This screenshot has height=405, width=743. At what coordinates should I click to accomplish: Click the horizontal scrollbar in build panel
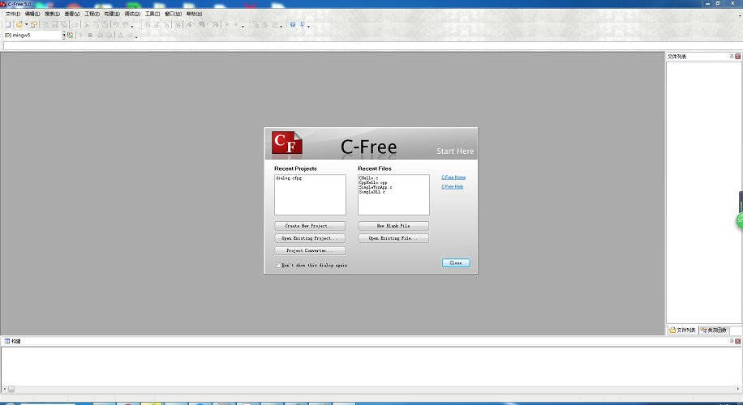point(371,389)
